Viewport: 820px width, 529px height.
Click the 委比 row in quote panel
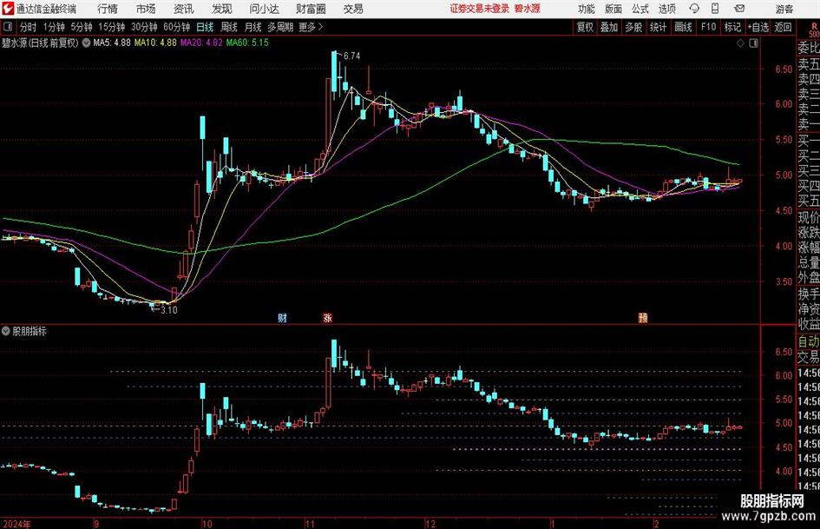click(809, 47)
